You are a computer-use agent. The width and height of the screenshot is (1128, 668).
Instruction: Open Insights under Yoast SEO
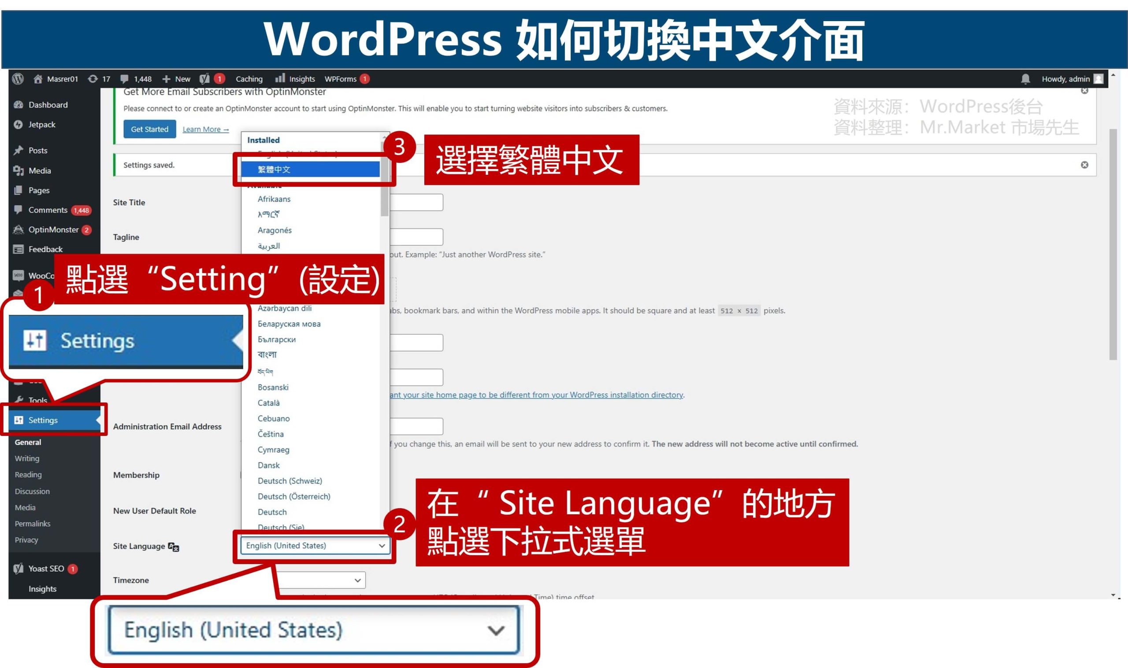coord(42,589)
